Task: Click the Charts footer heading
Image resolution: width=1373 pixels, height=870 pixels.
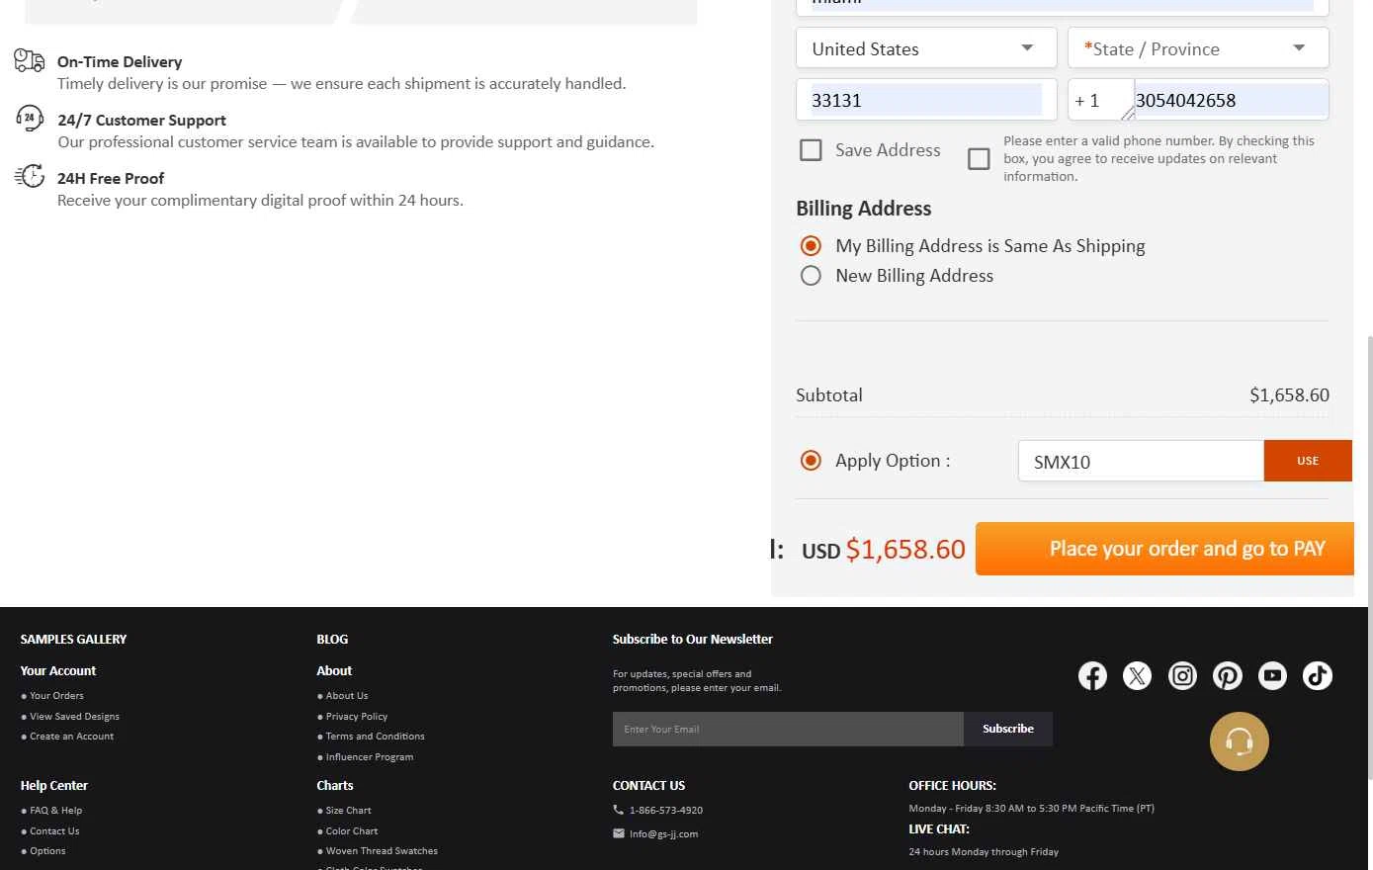Action: pos(335,786)
